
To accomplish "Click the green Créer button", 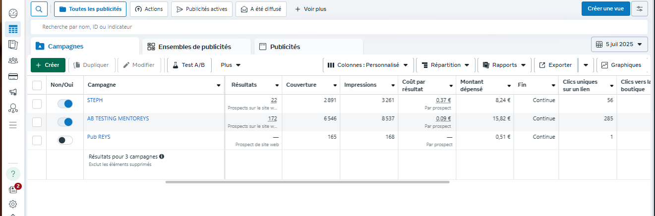I will (x=48, y=65).
